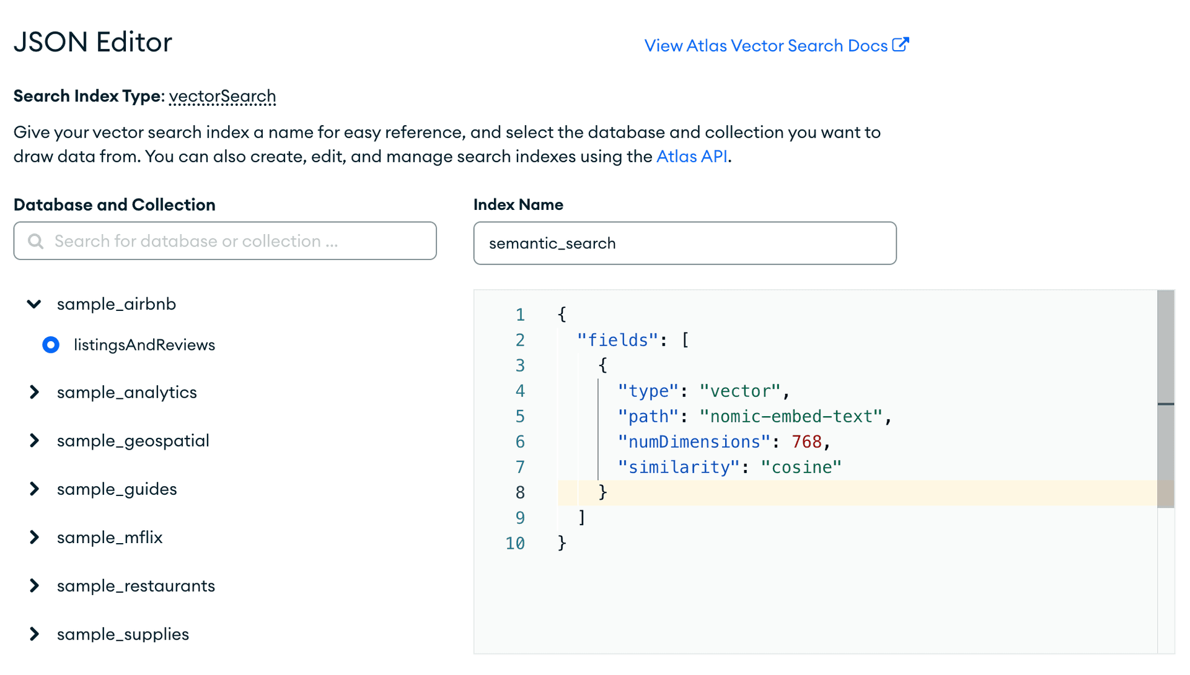Click the cosine similarity value on line 7
The width and height of the screenshot is (1190, 675).
pyautogui.click(x=803, y=467)
